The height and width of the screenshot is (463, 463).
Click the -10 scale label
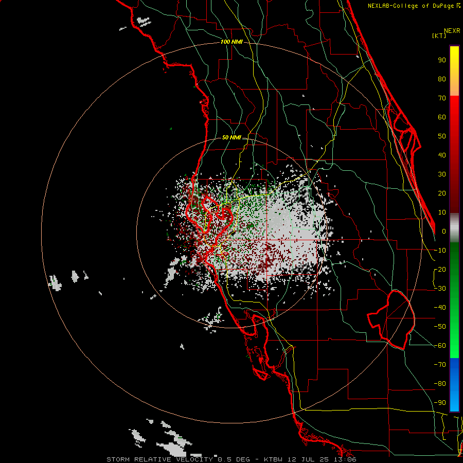[440, 251]
